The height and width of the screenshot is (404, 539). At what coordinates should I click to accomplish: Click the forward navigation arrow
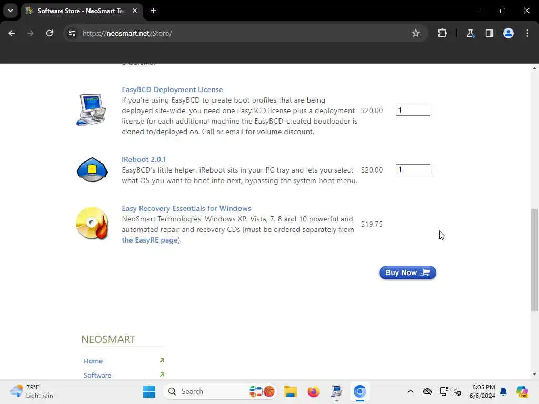pos(30,33)
